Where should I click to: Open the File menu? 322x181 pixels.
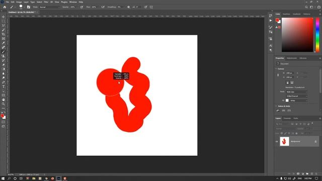coord(7,2)
